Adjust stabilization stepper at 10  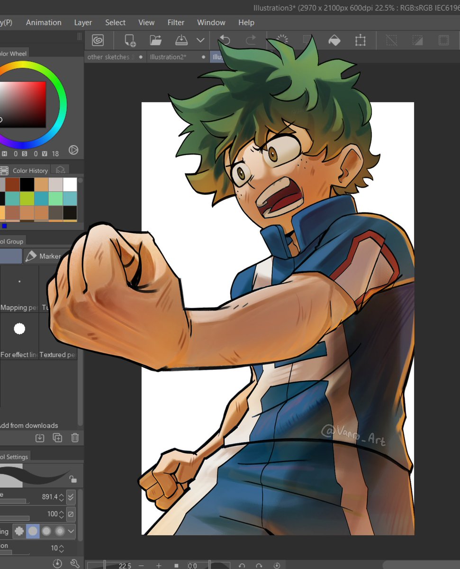click(62, 548)
